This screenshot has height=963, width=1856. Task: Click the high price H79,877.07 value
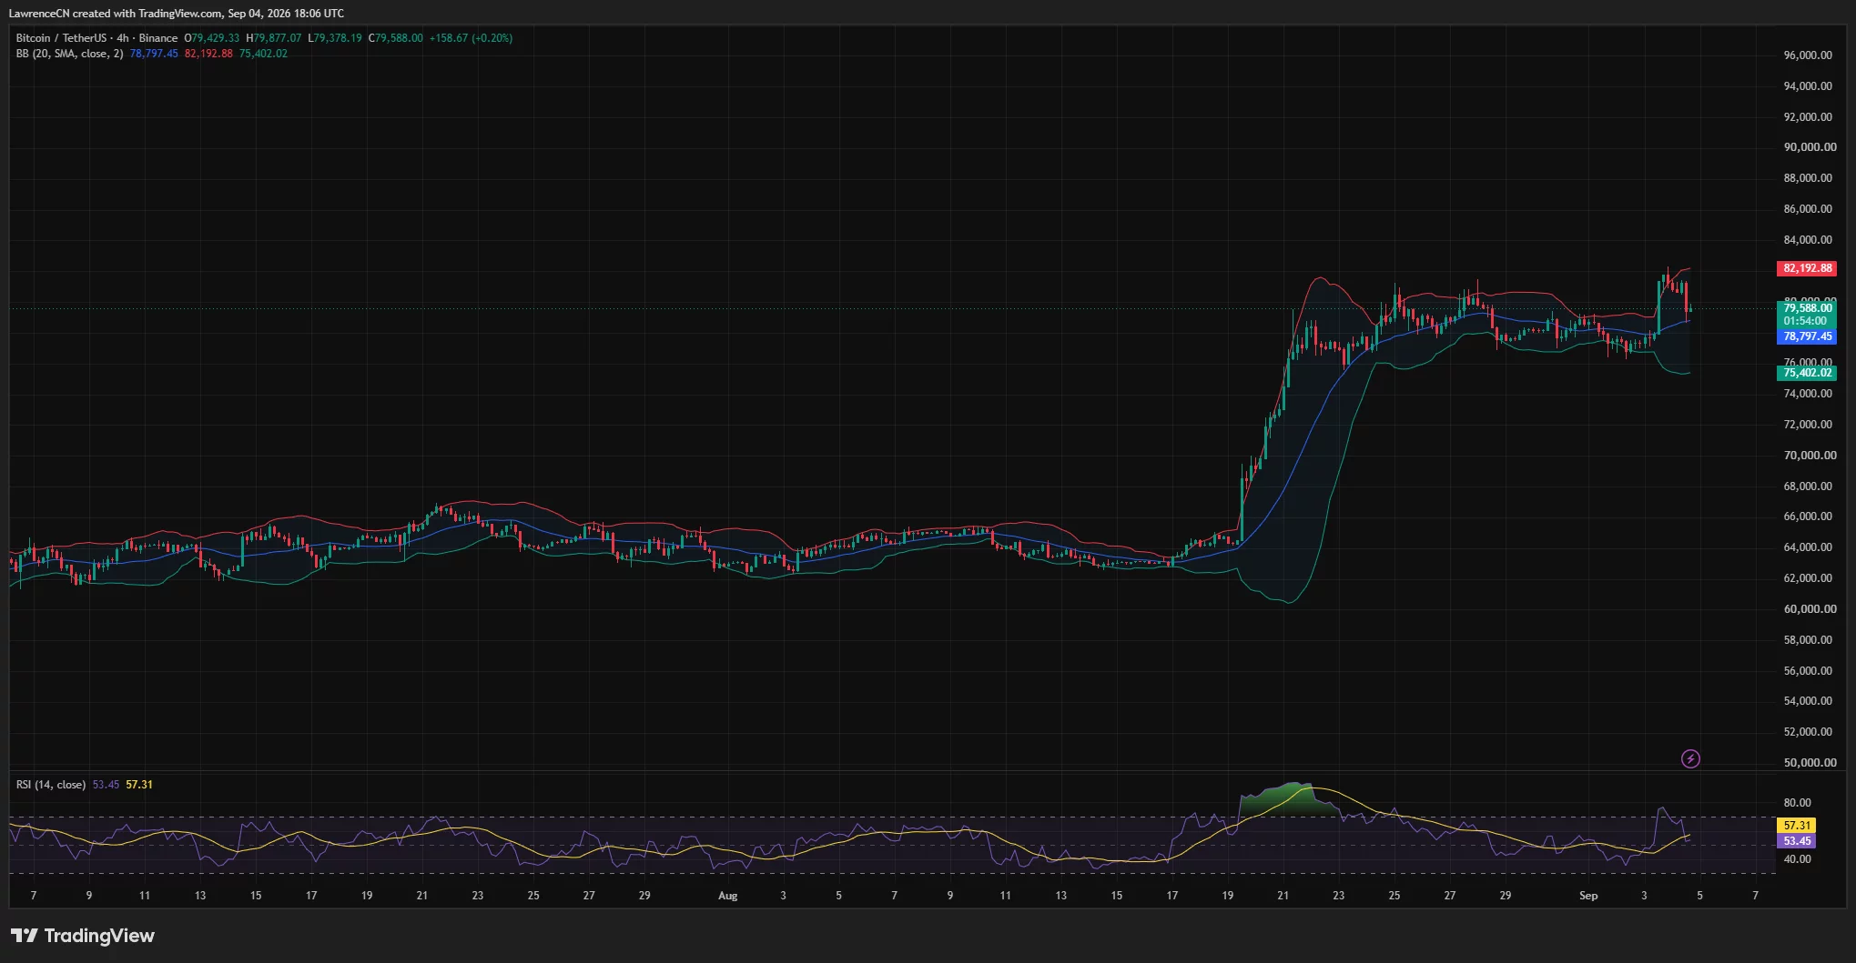tap(274, 38)
